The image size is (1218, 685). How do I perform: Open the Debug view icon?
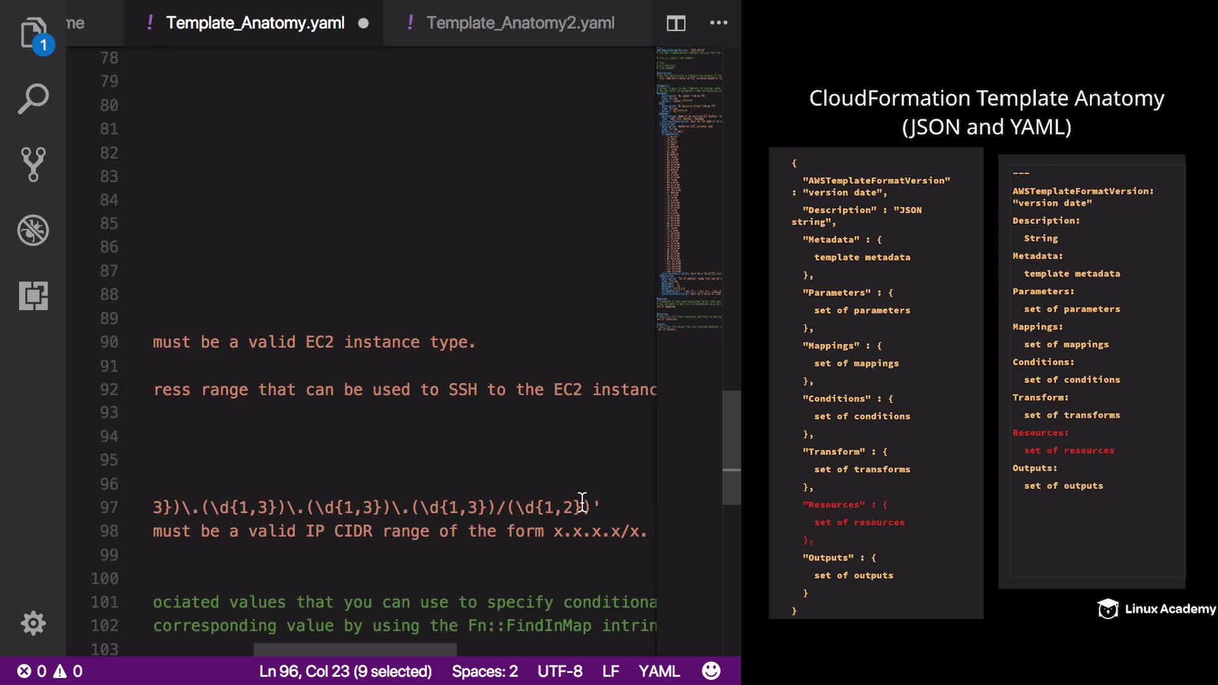tap(33, 230)
